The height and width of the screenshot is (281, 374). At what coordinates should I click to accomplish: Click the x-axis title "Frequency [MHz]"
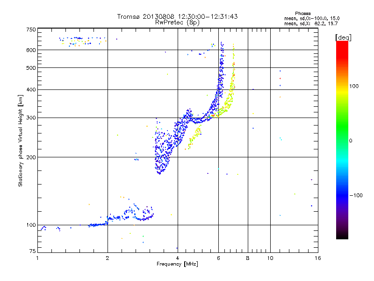click(177, 264)
